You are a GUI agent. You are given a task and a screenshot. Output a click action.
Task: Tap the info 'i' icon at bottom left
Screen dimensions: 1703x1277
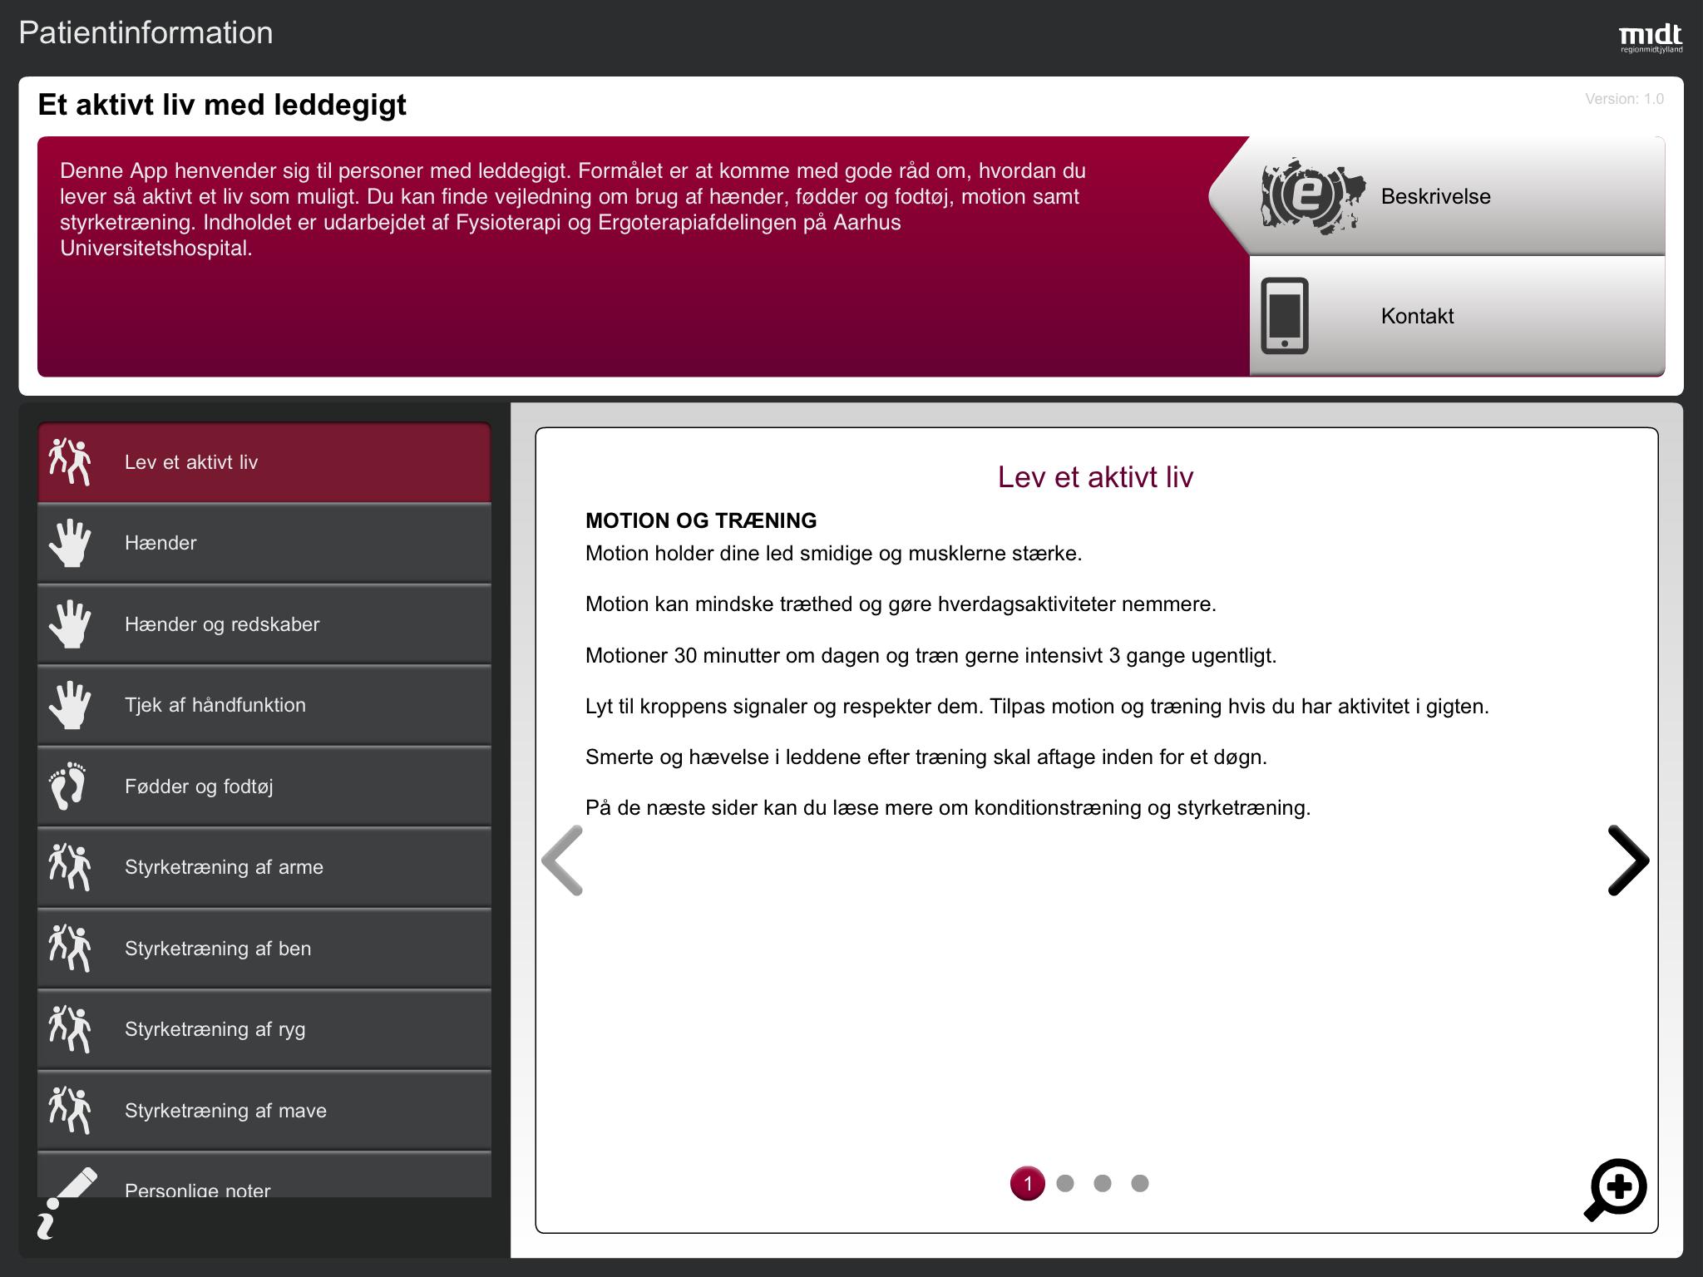[47, 1220]
